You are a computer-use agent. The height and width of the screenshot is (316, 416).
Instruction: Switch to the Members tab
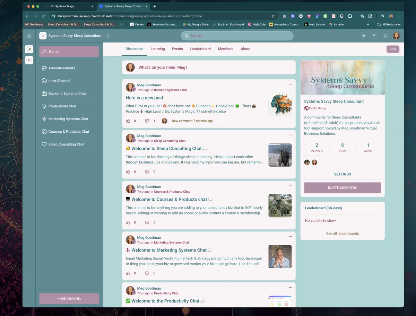[x=226, y=49]
